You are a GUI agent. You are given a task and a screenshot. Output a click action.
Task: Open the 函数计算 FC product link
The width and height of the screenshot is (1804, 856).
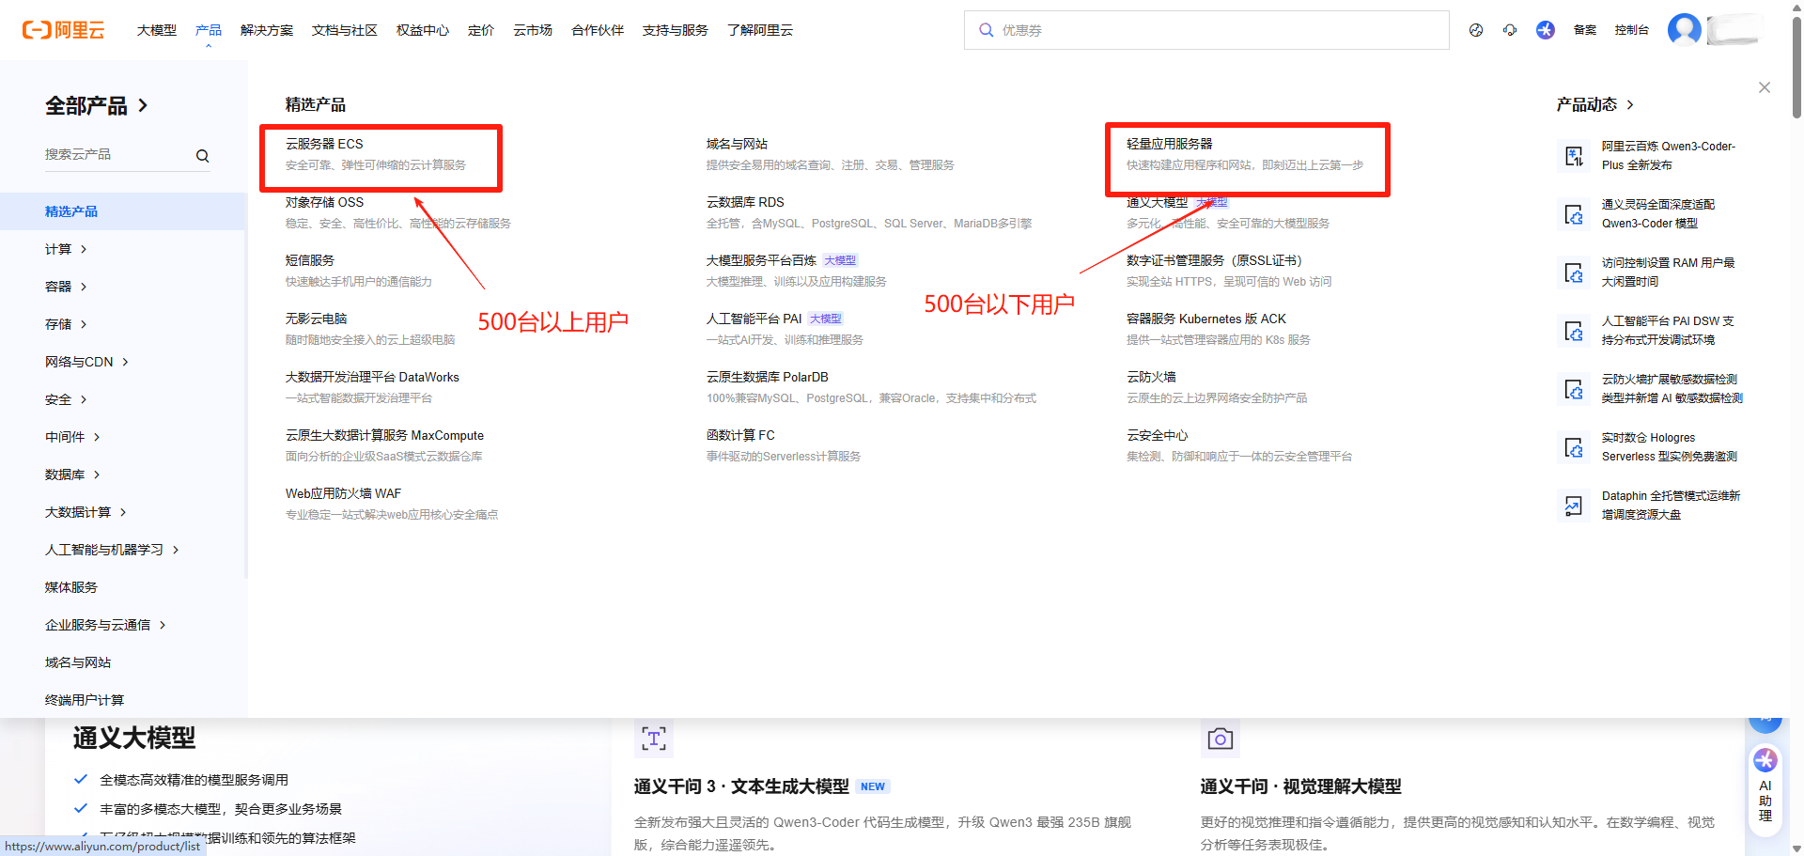point(740,435)
